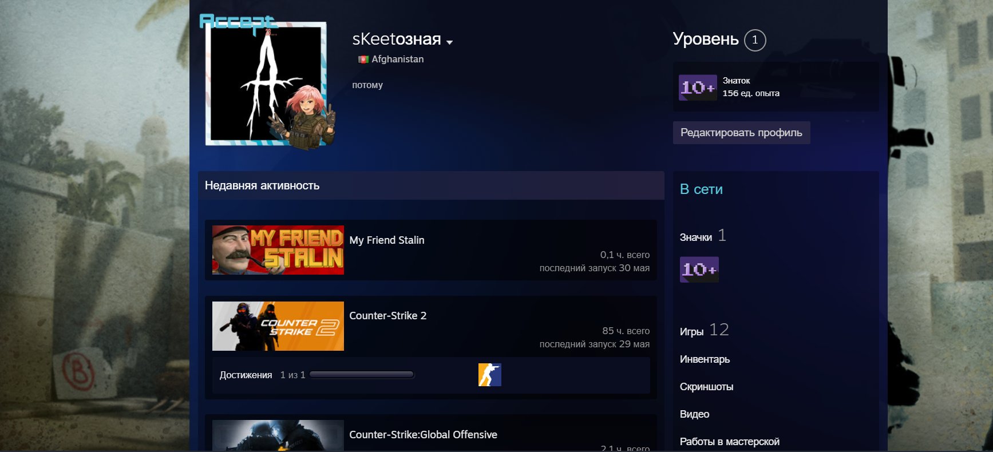Screen dimensions: 993x452
Task: Open the Игры games list link
Action: coord(691,331)
